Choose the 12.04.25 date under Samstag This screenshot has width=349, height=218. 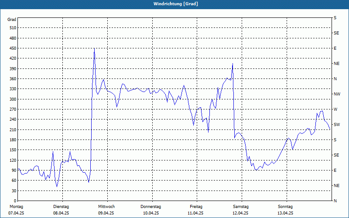(x=240, y=213)
